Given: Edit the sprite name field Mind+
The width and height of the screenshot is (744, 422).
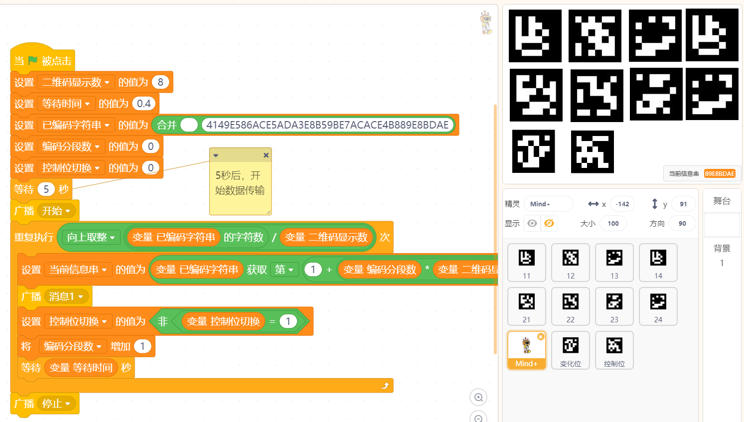Looking at the screenshot, I should (548, 204).
